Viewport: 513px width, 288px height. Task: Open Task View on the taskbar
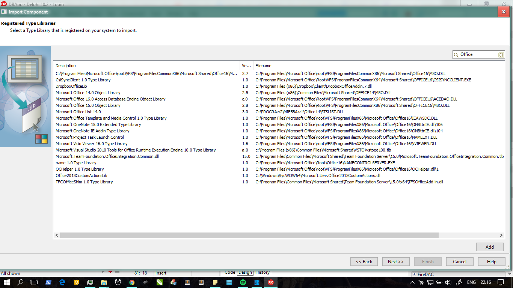click(34, 282)
